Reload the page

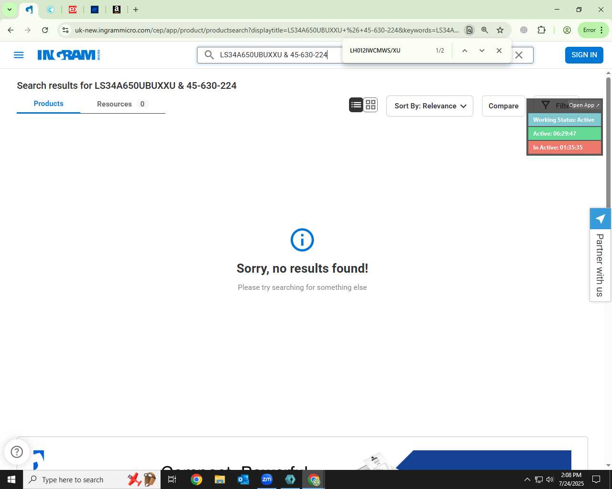[x=45, y=30]
